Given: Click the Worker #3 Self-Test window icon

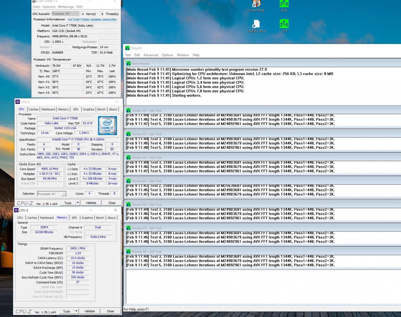Looking at the screenshot, I should pos(128,134).
